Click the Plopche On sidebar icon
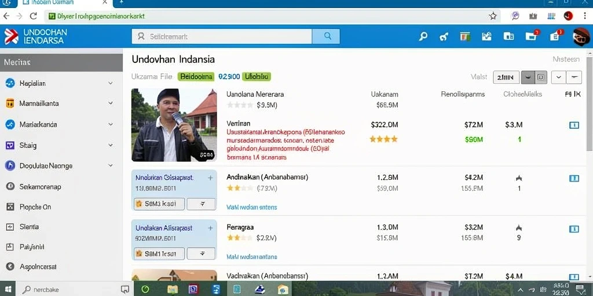Image resolution: width=593 pixels, height=296 pixels. (x=10, y=207)
